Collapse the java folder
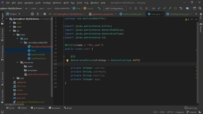Viewport: 203px width, 114px height. coord(17,39)
